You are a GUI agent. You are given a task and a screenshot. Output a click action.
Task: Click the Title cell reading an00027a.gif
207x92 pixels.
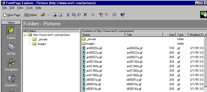134,57
